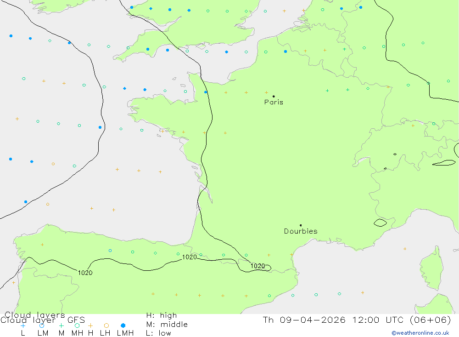Click the LH legend label text
Screen dimensions: 459x337
pyautogui.click(x=105, y=333)
